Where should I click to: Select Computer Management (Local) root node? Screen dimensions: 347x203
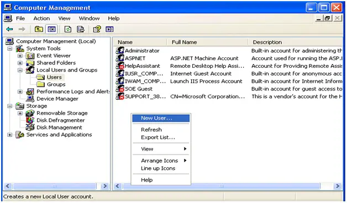tap(56, 41)
